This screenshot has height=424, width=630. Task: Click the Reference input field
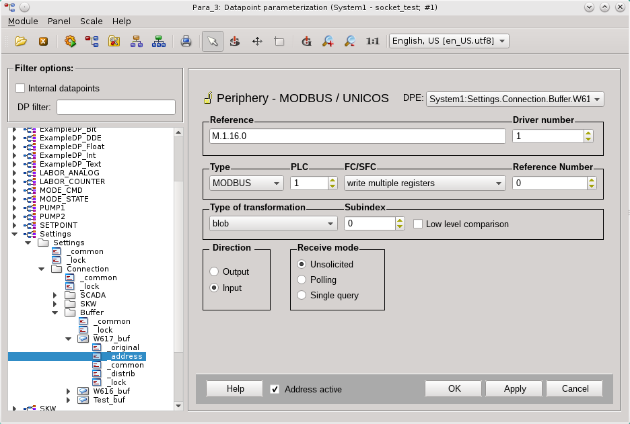click(x=357, y=136)
